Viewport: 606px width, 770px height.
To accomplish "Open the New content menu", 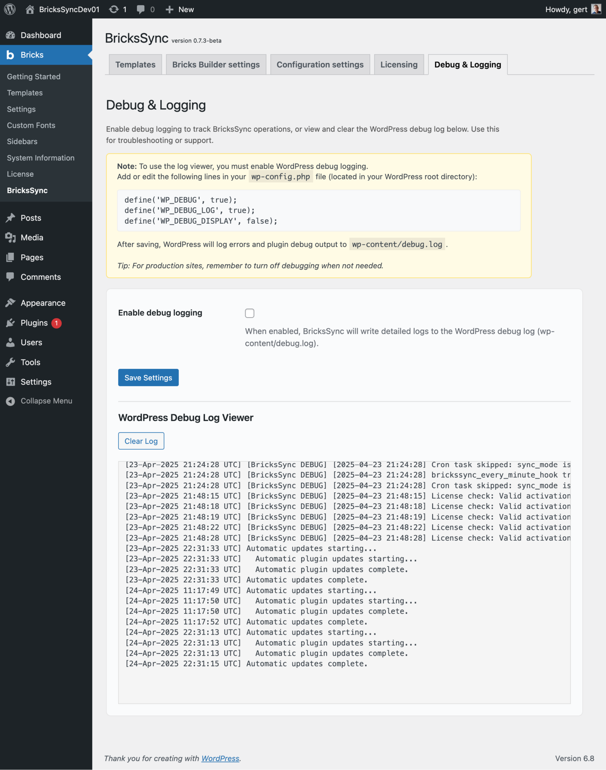I will [x=180, y=9].
